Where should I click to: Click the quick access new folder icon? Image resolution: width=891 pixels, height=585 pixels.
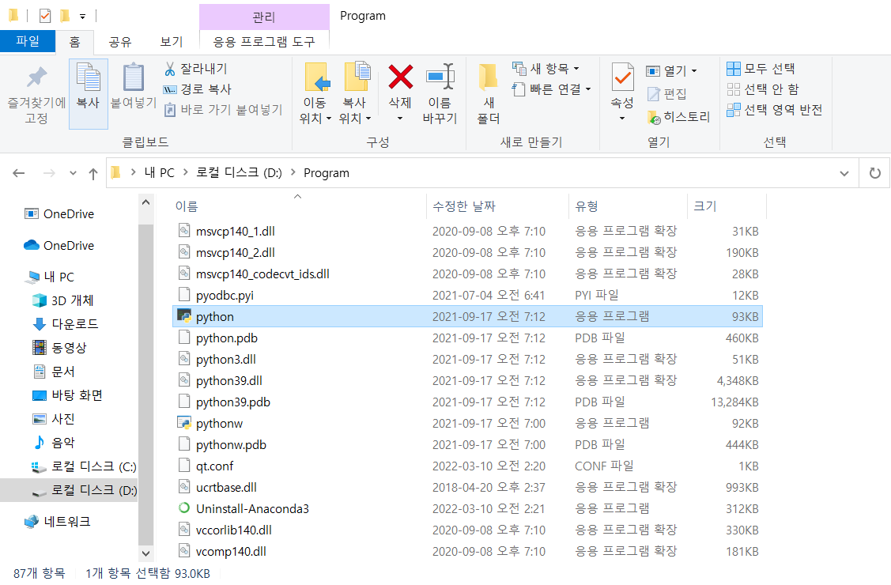coord(65,16)
